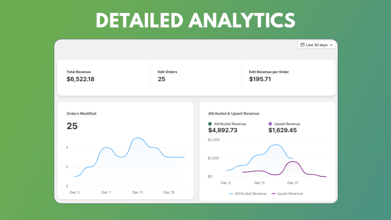
Task: Click the Orders Modified chart title
Action: pyautogui.click(x=81, y=113)
